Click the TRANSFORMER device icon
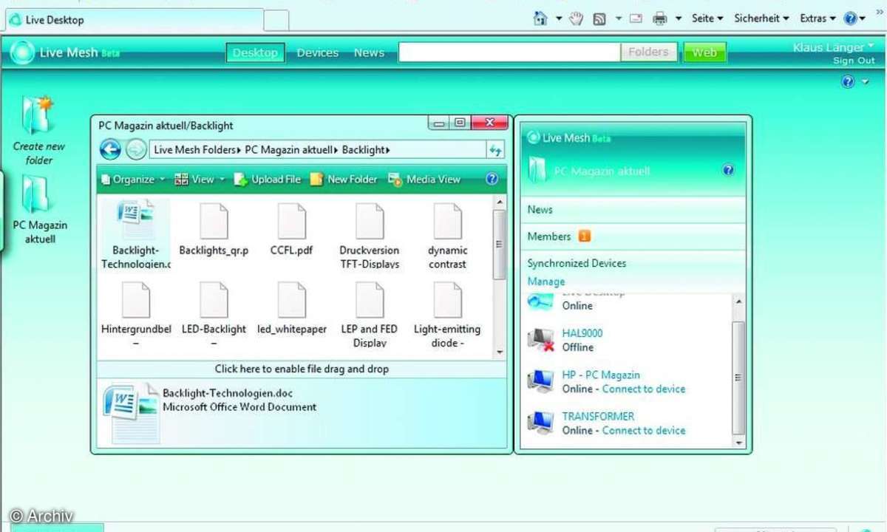This screenshot has height=532, width=887. point(541,423)
